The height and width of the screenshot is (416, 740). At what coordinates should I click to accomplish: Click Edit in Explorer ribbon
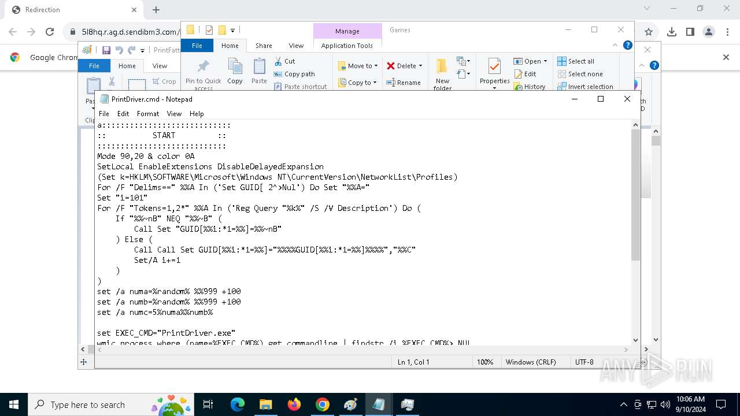click(524, 74)
